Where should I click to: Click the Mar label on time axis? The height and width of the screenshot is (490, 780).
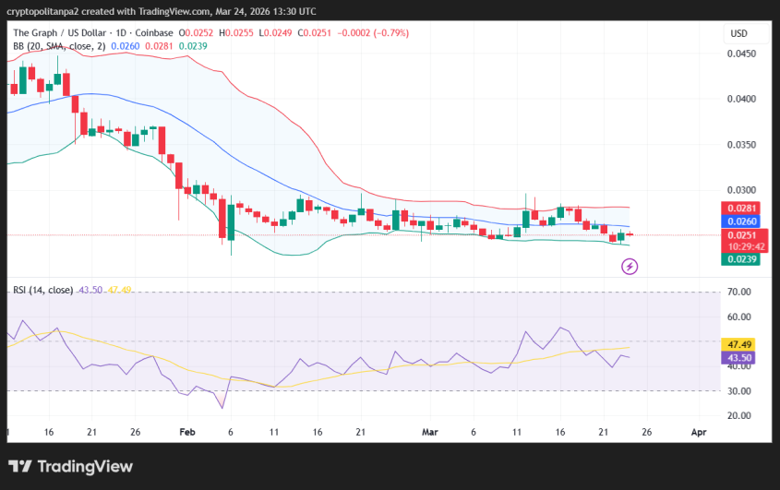[x=428, y=431]
